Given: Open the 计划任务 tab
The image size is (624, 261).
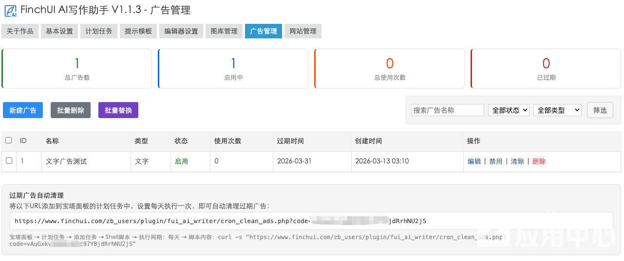Looking at the screenshot, I should (99, 31).
